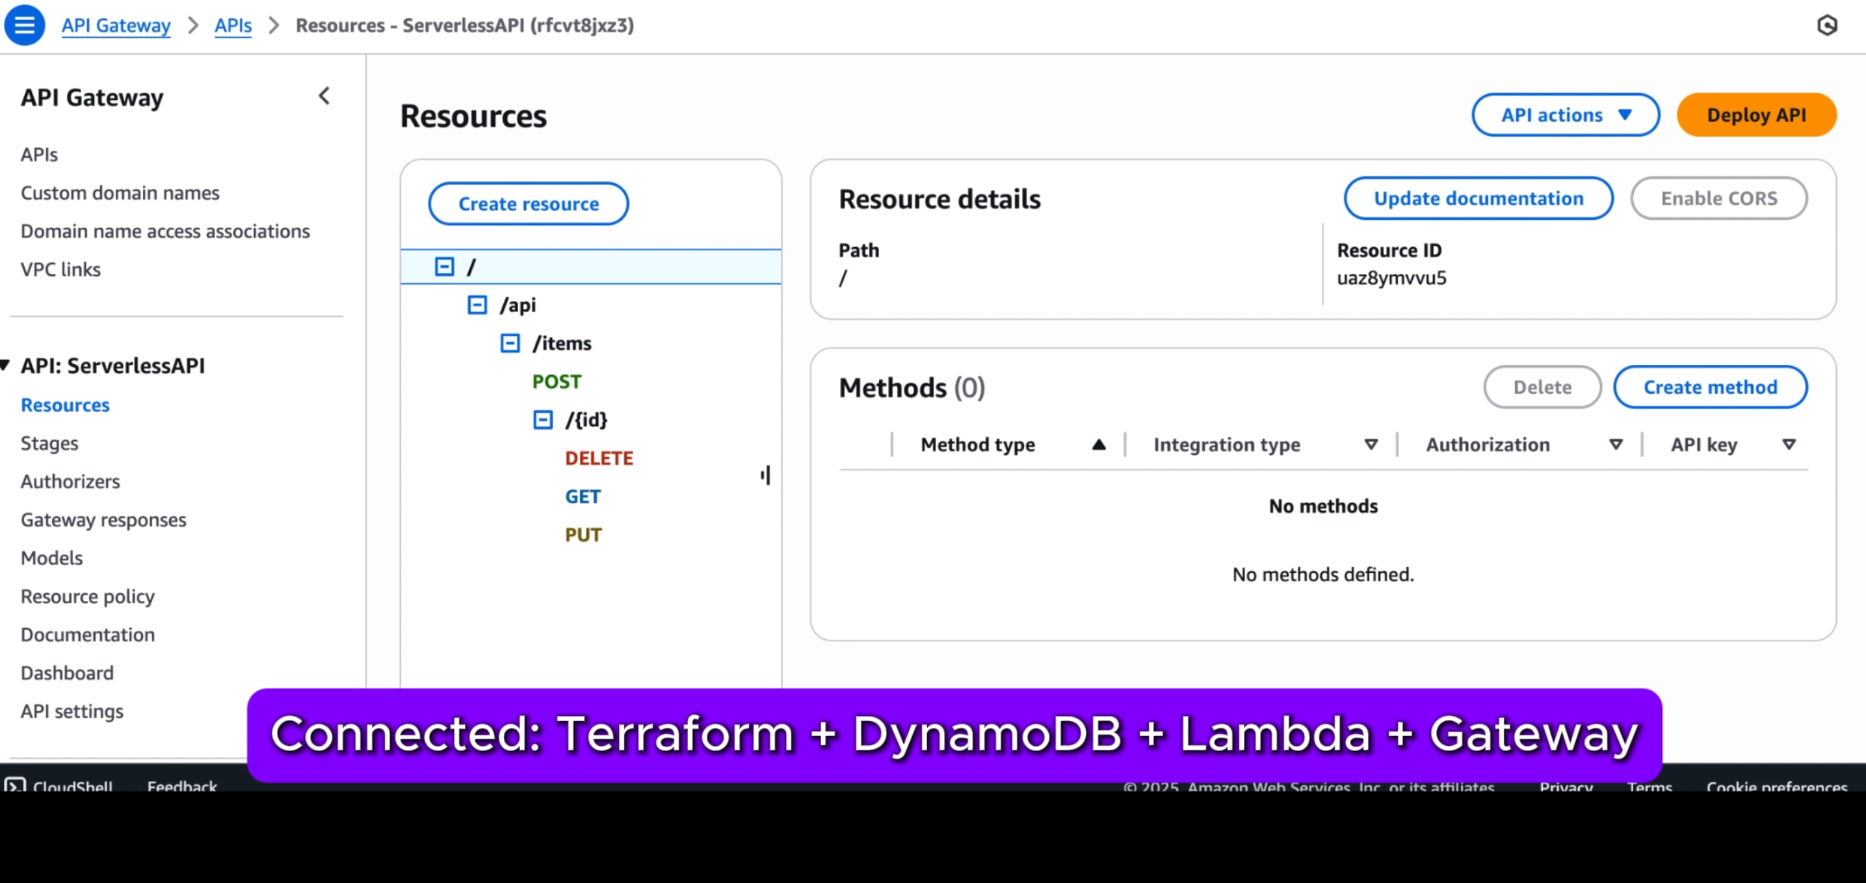Click the Delete methods button
The width and height of the screenshot is (1866, 883).
point(1542,388)
